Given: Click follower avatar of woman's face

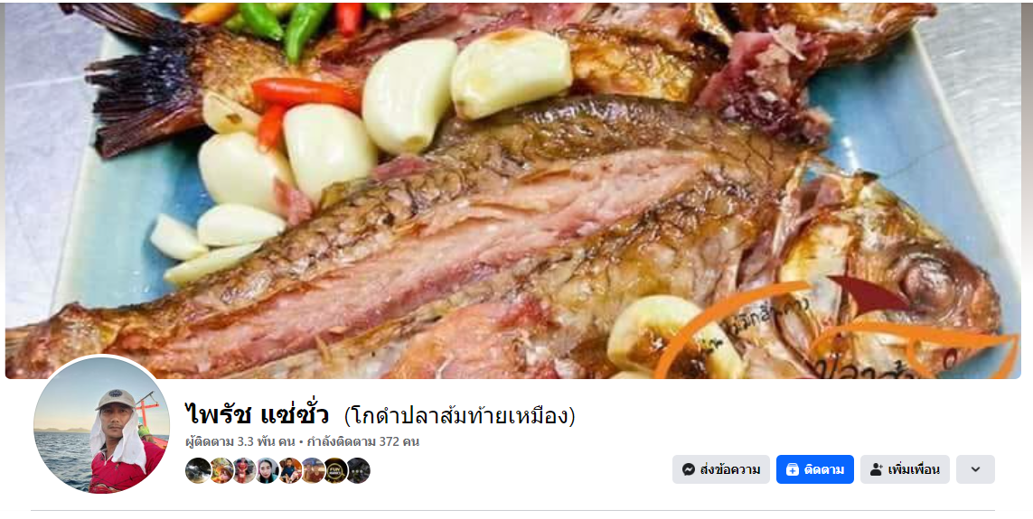Looking at the screenshot, I should (x=267, y=470).
